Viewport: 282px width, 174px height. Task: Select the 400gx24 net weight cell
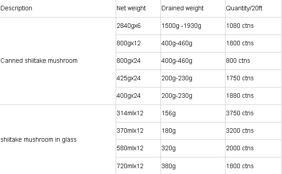click(138, 96)
